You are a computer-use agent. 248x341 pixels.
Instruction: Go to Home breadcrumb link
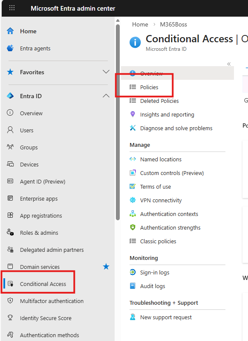click(x=140, y=24)
